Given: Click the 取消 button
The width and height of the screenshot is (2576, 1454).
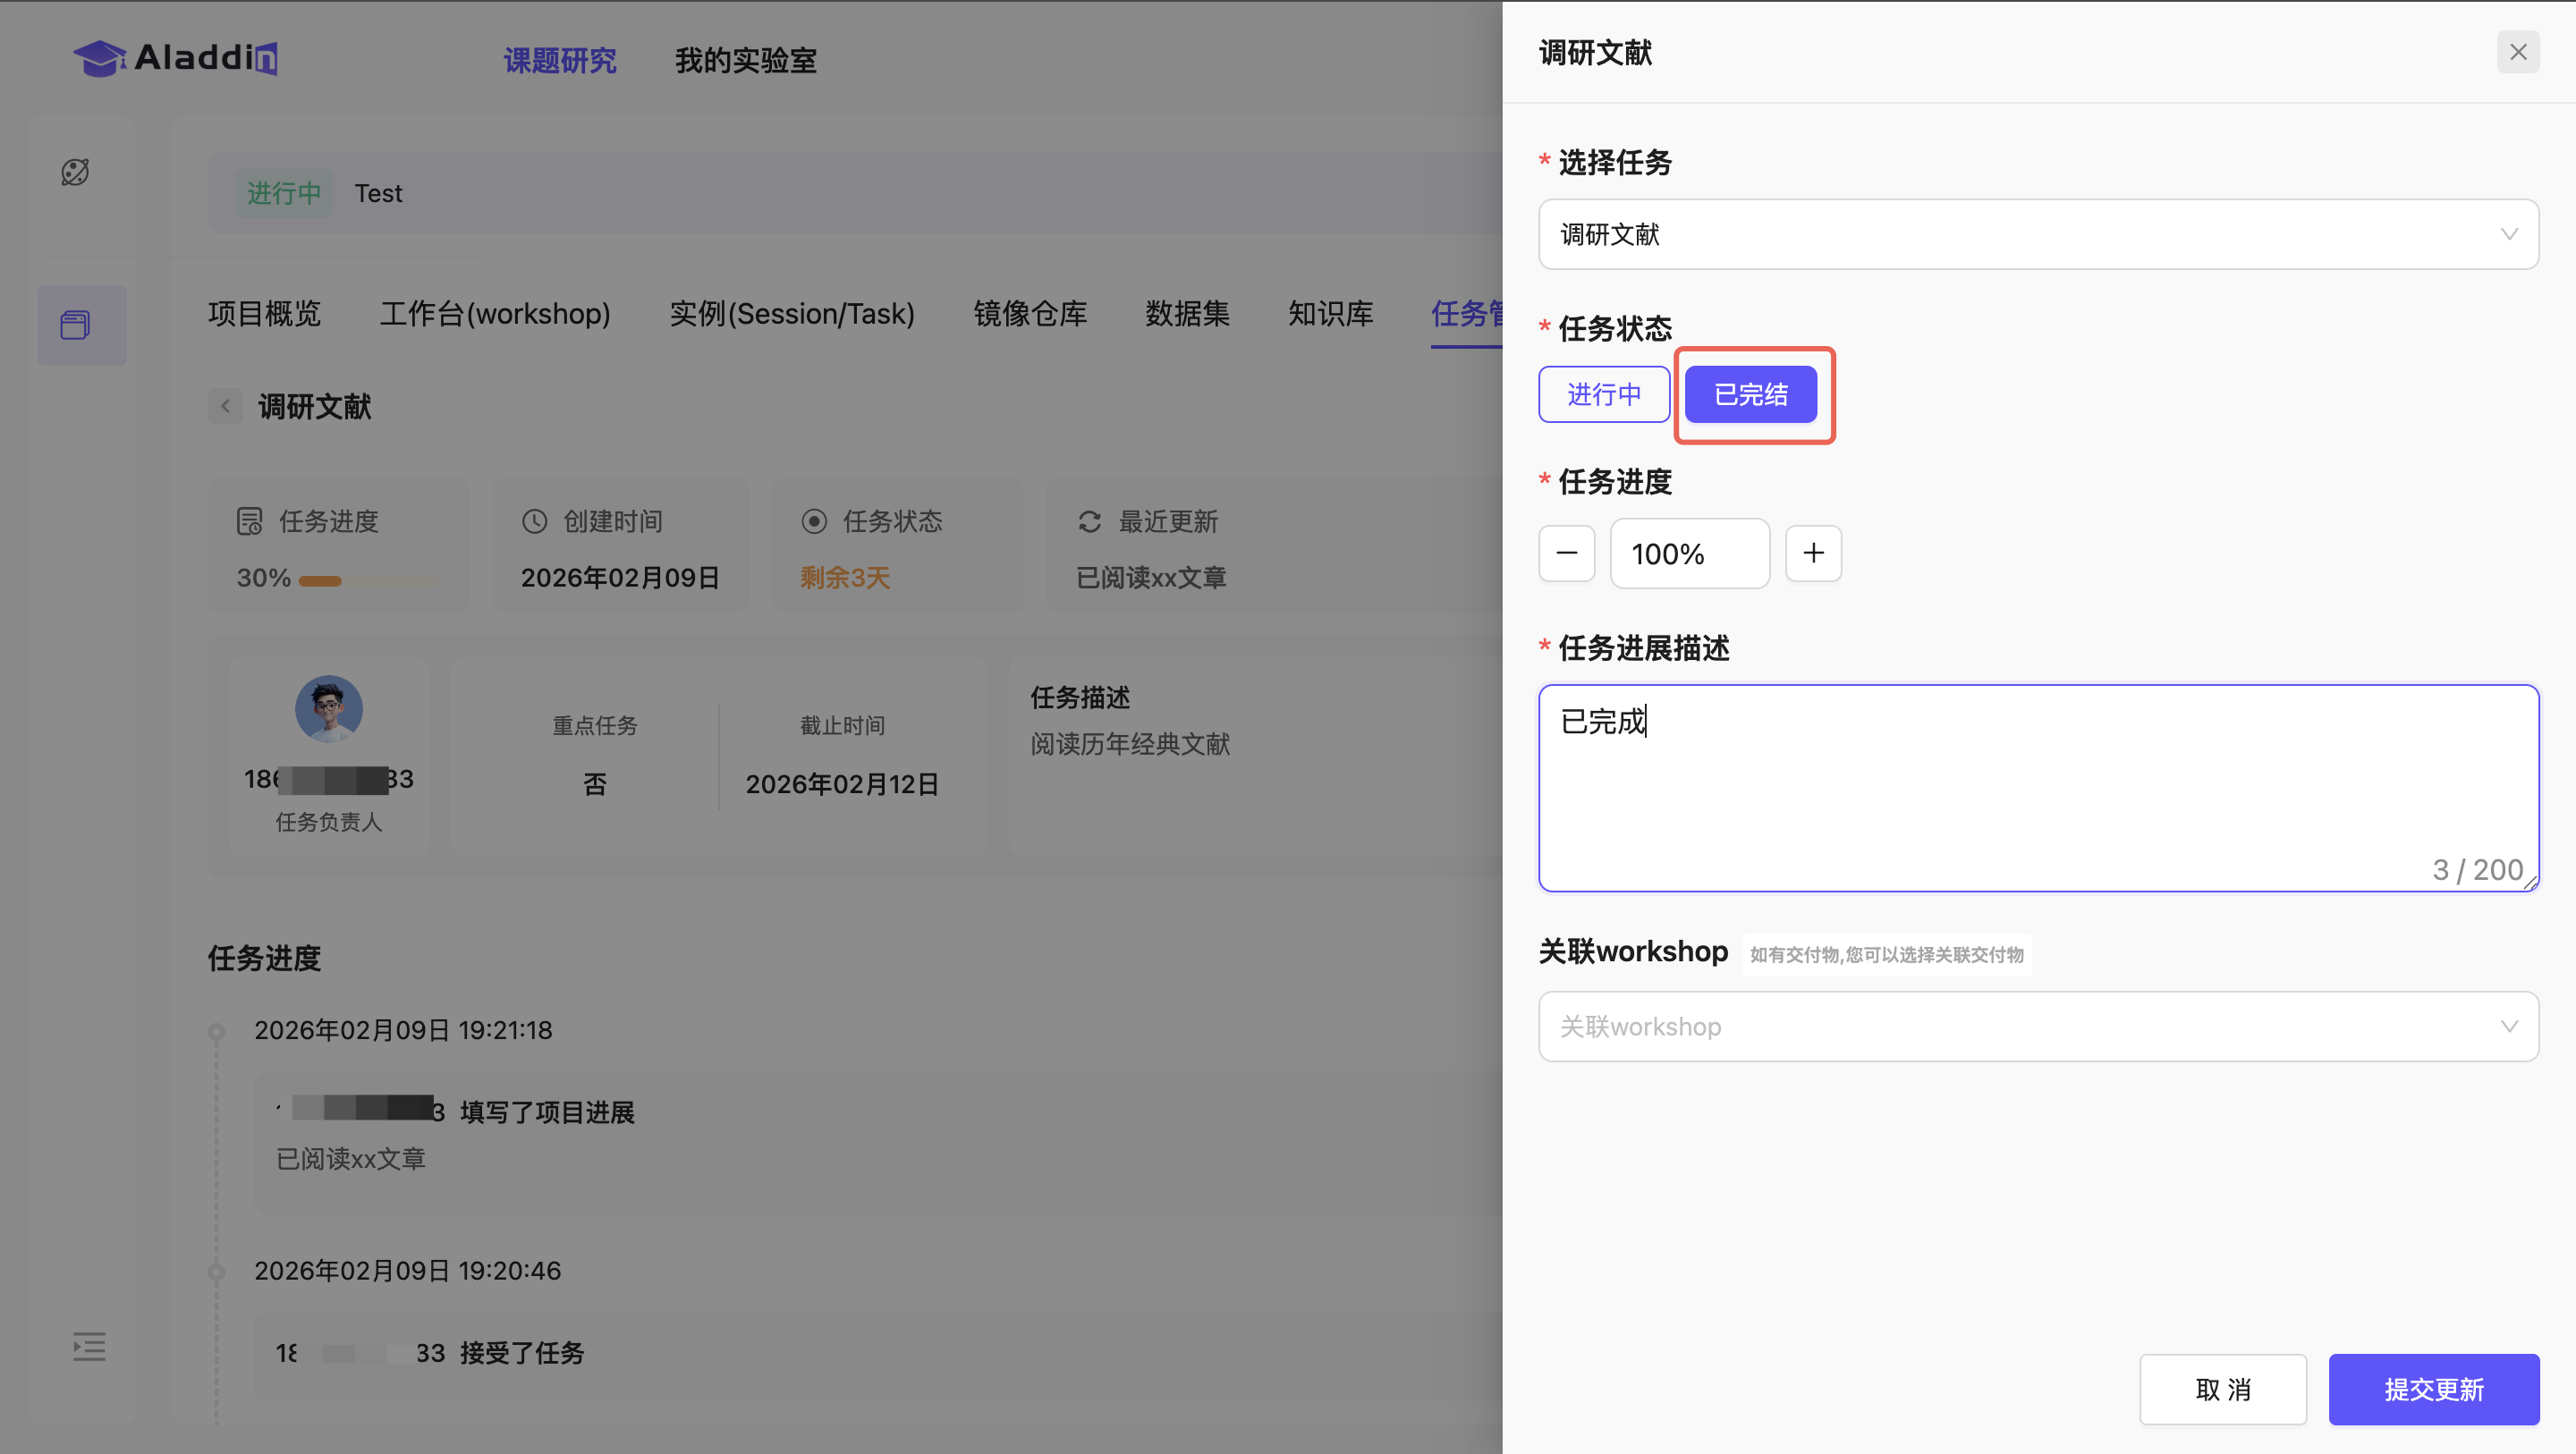Looking at the screenshot, I should pyautogui.click(x=2222, y=1389).
